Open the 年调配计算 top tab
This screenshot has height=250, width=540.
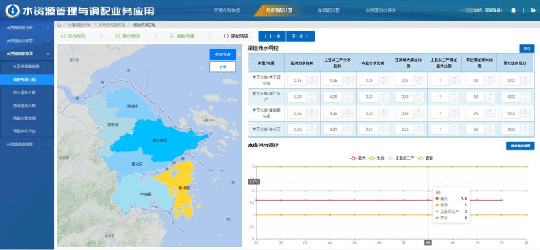(x=329, y=10)
